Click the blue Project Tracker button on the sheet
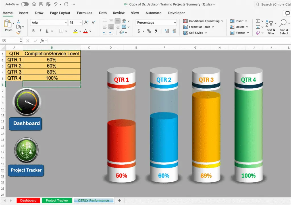Screen dimensions: 291x205 point(26,170)
